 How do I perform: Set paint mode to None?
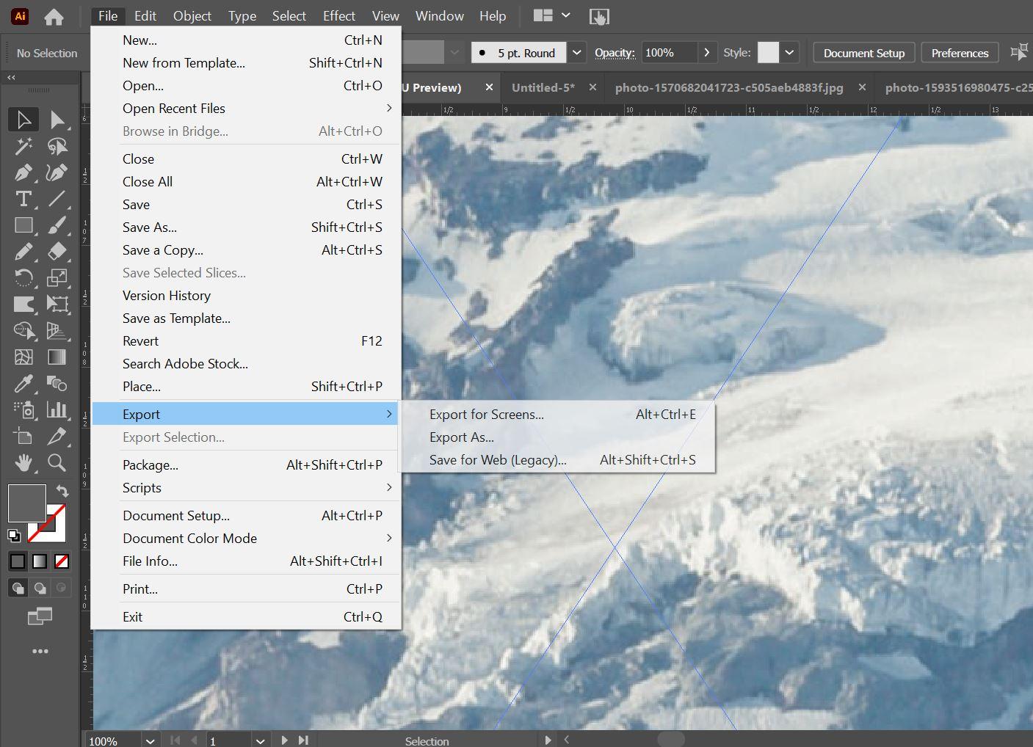62,562
